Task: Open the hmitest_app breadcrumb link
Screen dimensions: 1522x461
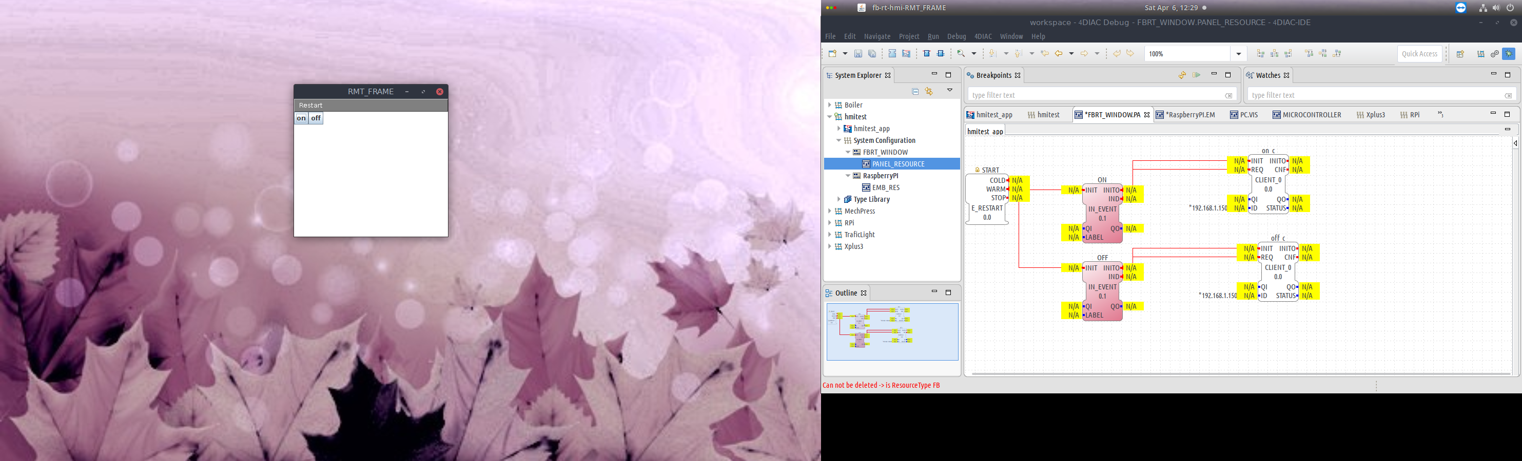Action: click(x=985, y=132)
